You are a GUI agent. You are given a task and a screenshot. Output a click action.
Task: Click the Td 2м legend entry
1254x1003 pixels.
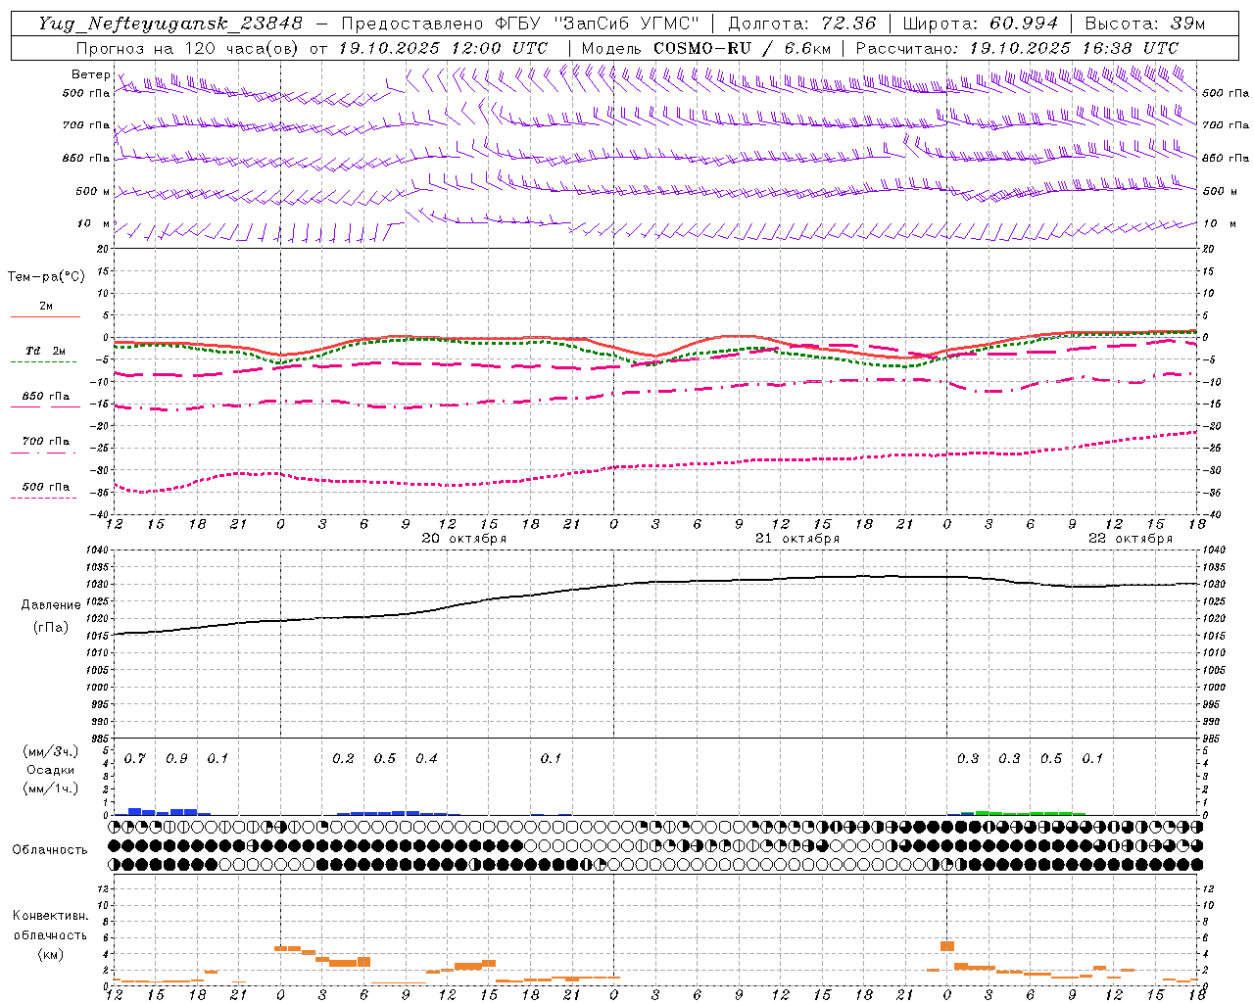click(46, 350)
